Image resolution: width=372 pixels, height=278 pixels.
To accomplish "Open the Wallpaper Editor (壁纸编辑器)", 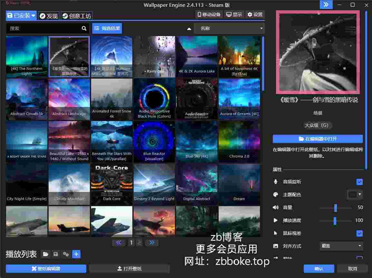I will [x=46, y=268].
